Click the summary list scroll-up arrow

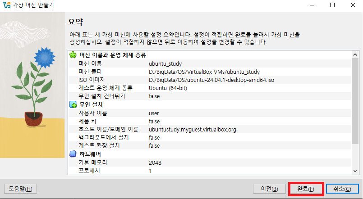[x=355, y=55]
